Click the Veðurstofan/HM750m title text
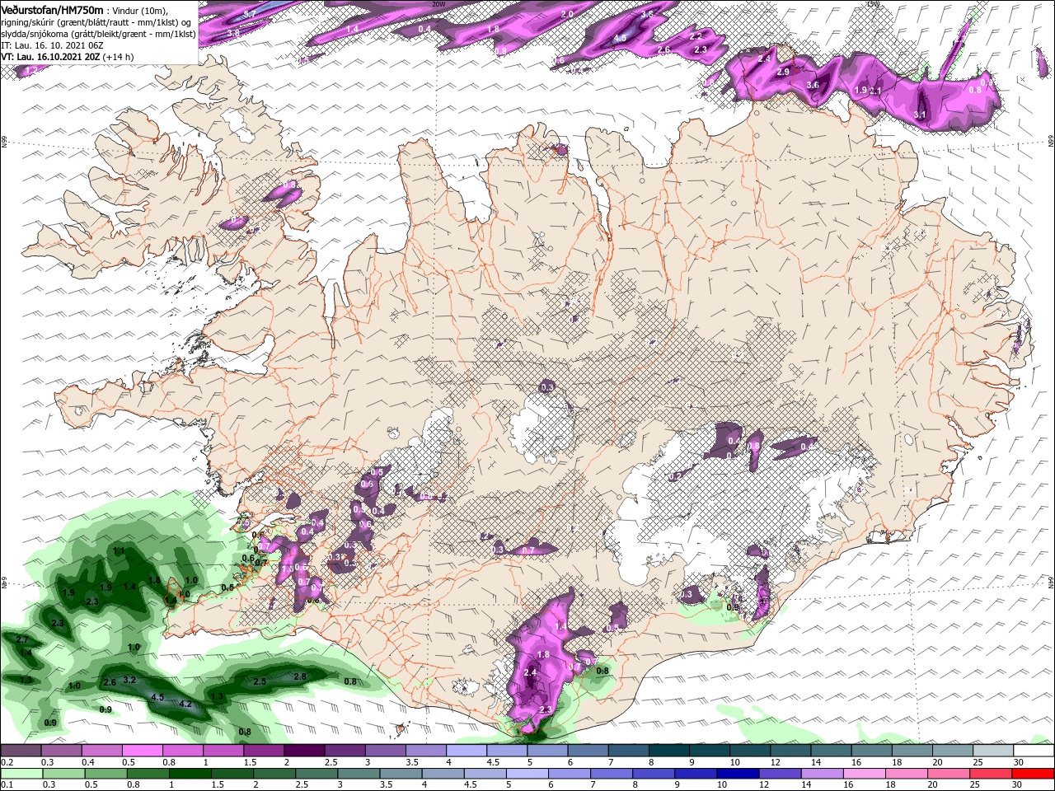Screen dimensions: 1055x791 [53, 9]
